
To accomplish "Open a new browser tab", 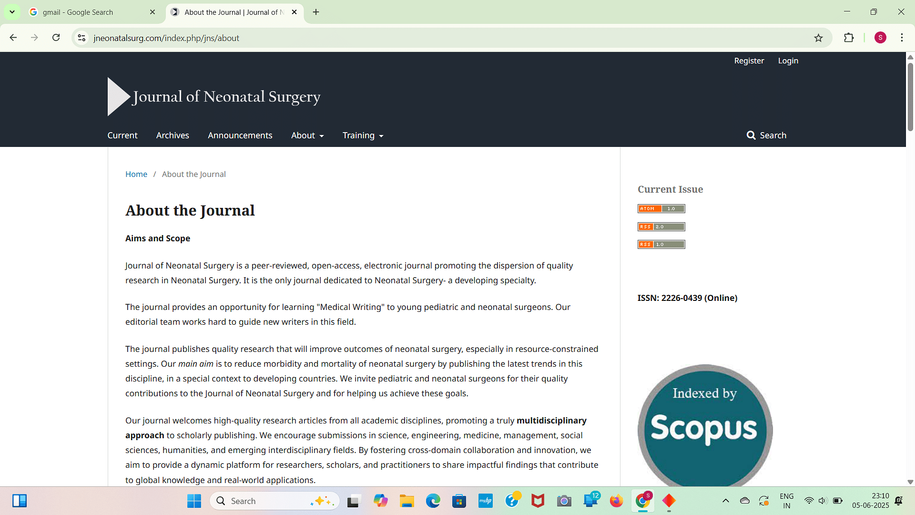I will (316, 12).
